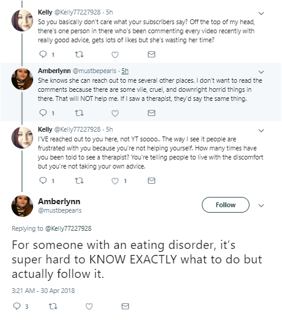Follow Amberlynn's account
Viewport: 282px width, 322px height.
click(225, 205)
